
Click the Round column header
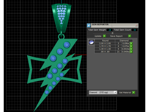click(105, 40)
